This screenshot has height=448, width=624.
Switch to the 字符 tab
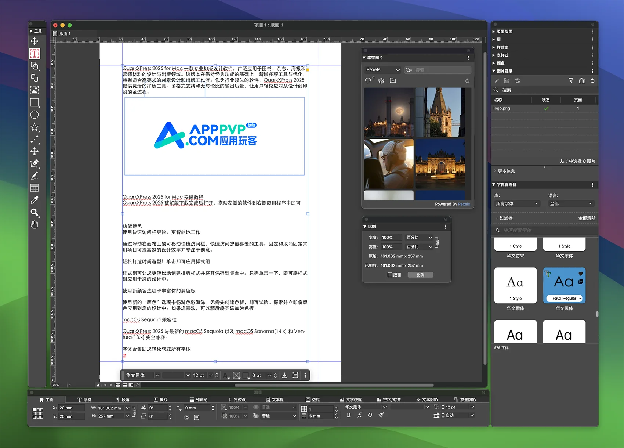point(84,400)
